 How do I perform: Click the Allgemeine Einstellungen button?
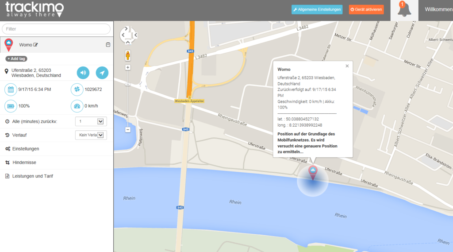tap(317, 9)
